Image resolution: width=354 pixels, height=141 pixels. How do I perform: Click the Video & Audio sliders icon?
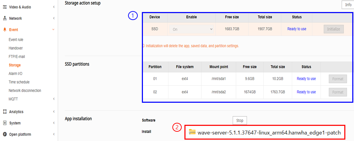click(5, 7)
